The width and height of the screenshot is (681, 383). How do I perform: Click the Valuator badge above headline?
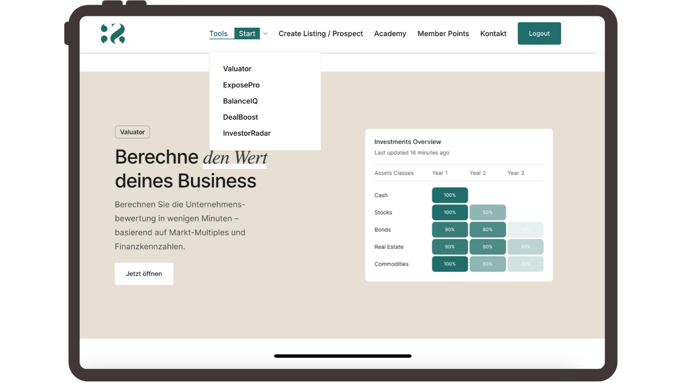[x=132, y=132]
